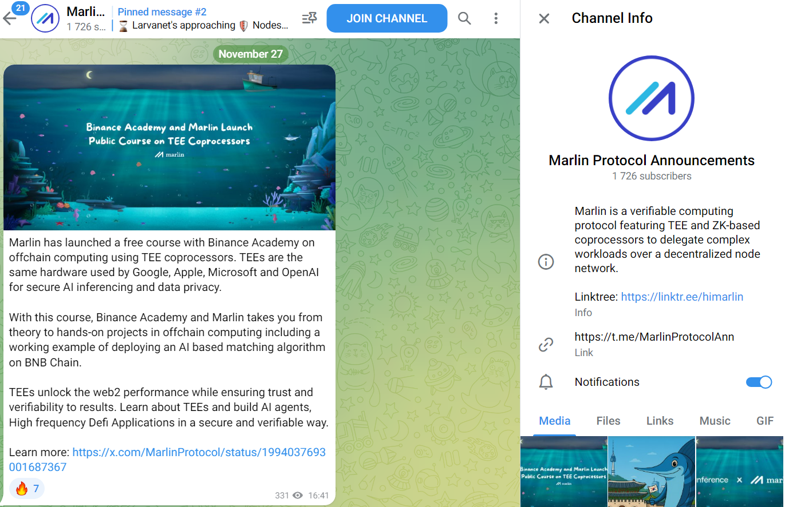Click the channel description starting with 'Marlin is a verifiable'
This screenshot has width=785, height=507.
(667, 240)
